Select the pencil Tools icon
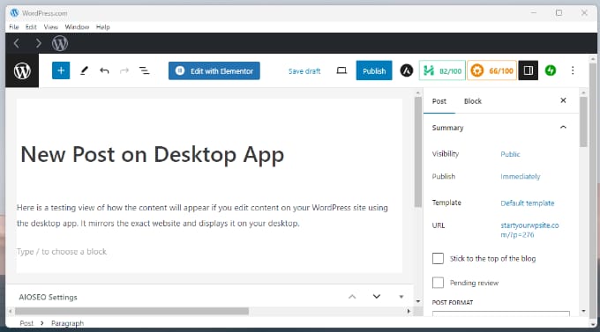Image resolution: width=600 pixels, height=332 pixels. (x=84, y=70)
